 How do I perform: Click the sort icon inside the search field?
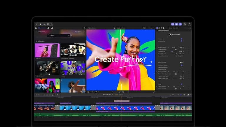(69, 35)
